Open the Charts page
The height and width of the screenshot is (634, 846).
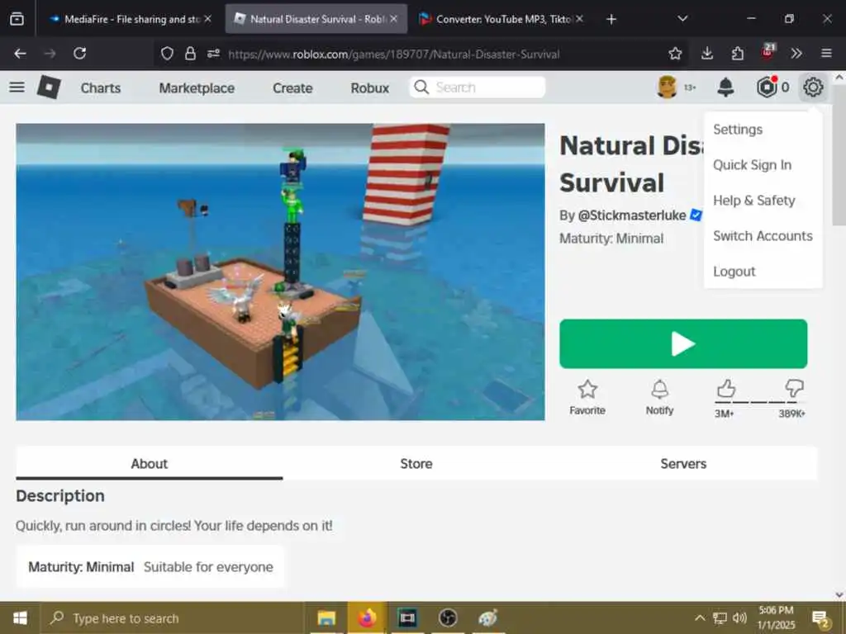[x=100, y=88]
